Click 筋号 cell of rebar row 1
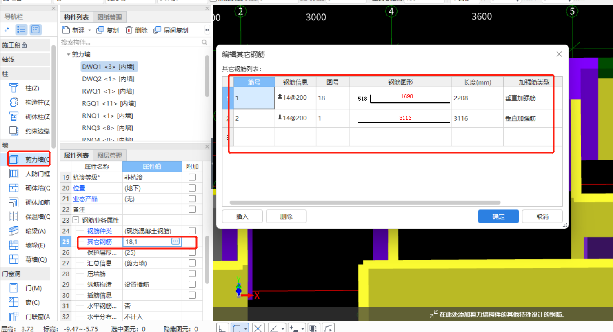Screen dimensions: 613x332 coord(254,98)
